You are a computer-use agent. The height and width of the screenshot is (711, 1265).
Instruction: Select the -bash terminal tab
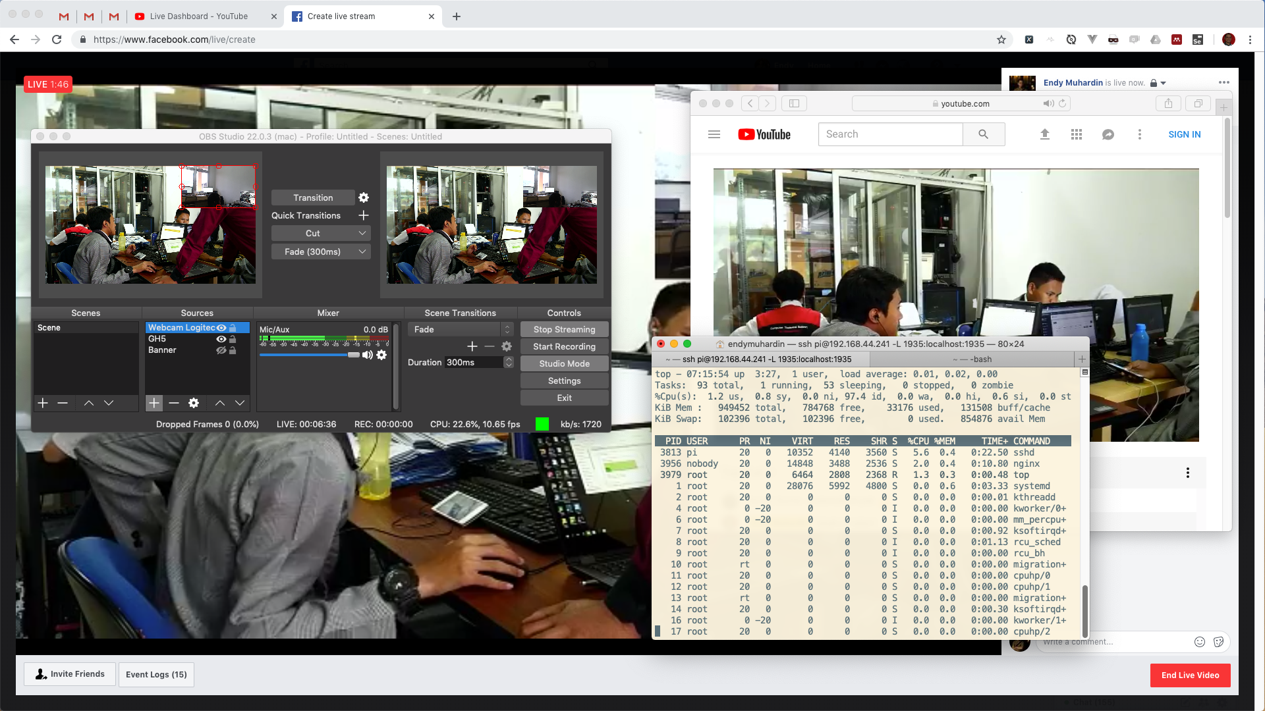[972, 359]
